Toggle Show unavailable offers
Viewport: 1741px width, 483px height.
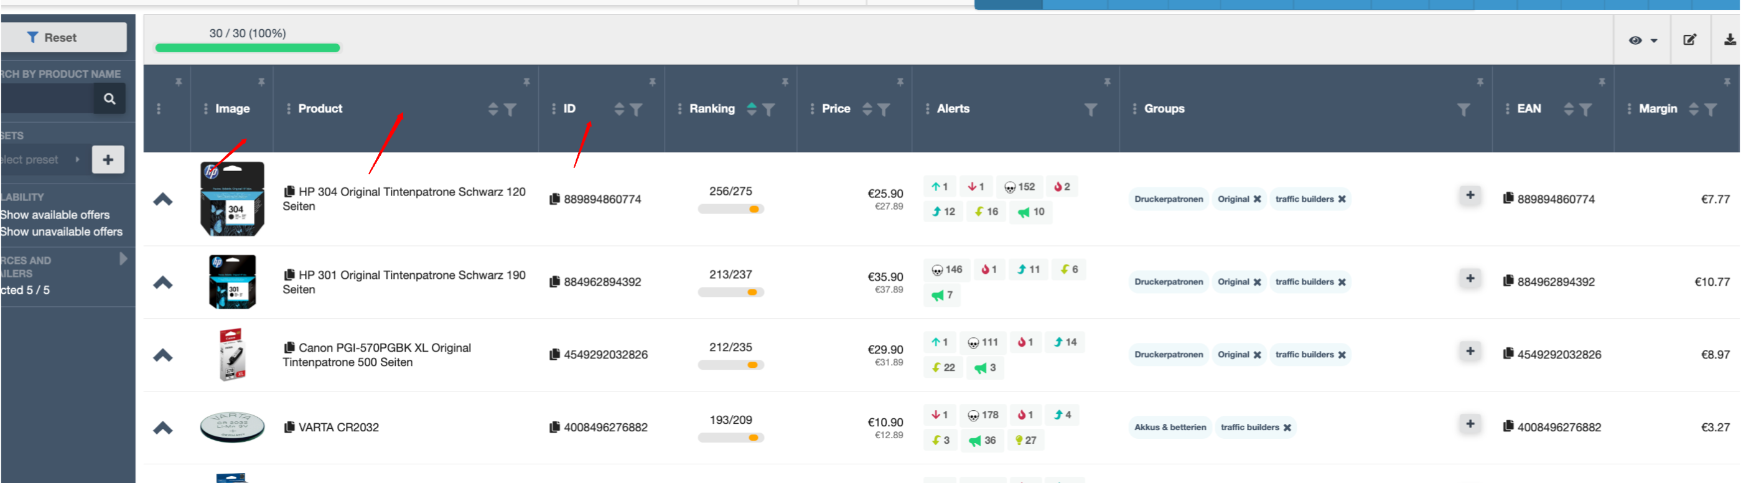[61, 232]
